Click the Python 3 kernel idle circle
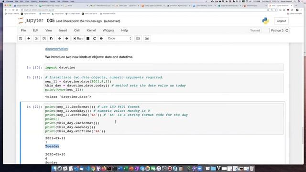The height and width of the screenshot is (172, 306). pyautogui.click(x=287, y=31)
